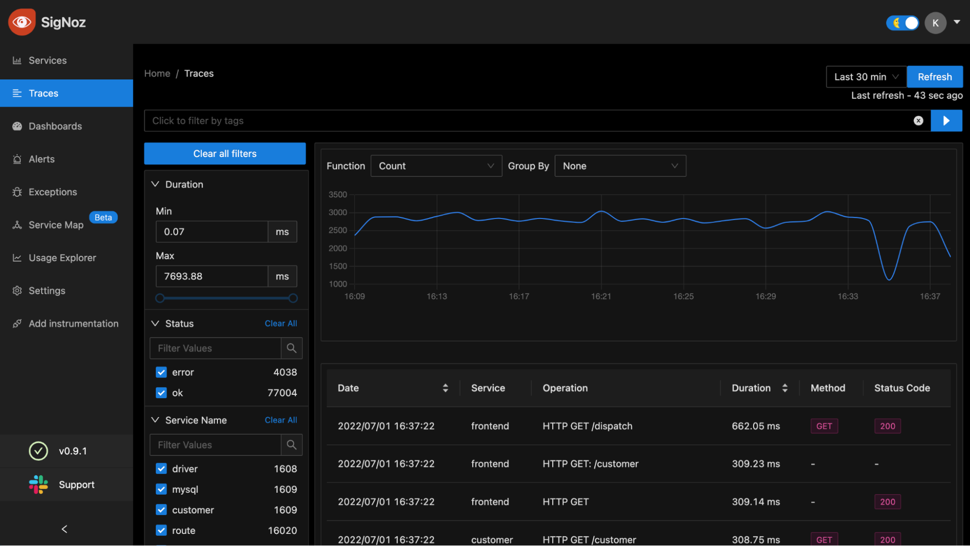Image resolution: width=970 pixels, height=546 pixels.
Task: Click the Add instrumentation sidebar item
Action: pos(66,324)
